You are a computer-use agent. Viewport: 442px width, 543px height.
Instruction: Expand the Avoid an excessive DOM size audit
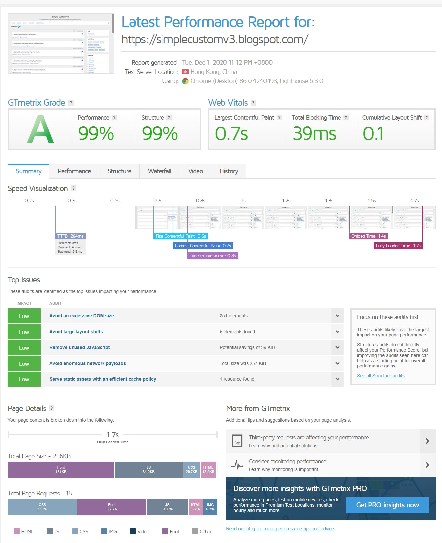(338, 316)
